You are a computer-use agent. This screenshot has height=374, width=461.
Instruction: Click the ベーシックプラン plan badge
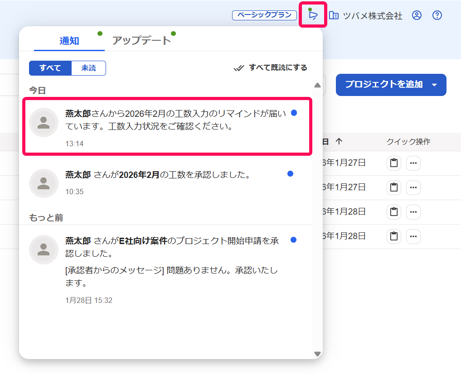[x=264, y=15]
